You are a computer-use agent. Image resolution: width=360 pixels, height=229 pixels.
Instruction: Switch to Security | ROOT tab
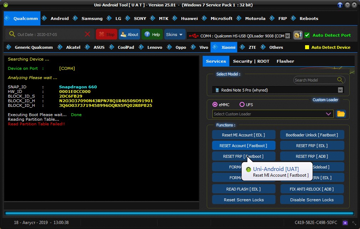pos(251,61)
